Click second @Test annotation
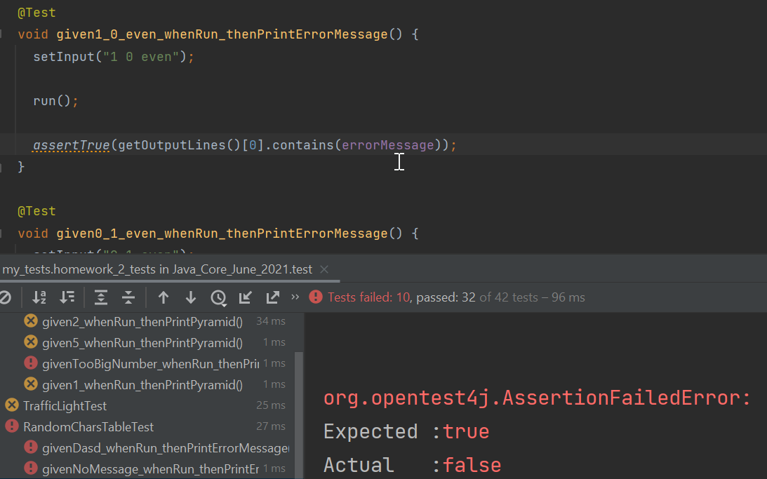This screenshot has width=767, height=479. pyautogui.click(x=36, y=211)
